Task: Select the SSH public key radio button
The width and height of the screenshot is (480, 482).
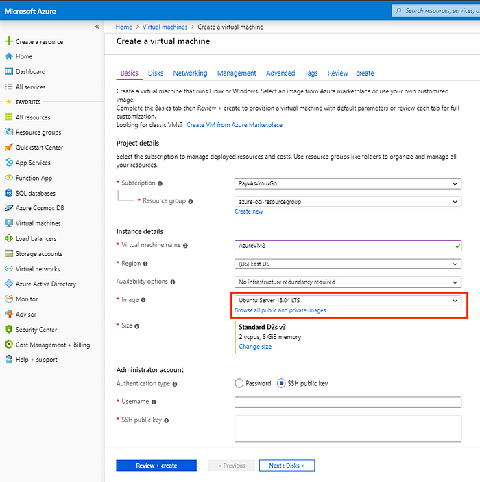Action: 281,383
